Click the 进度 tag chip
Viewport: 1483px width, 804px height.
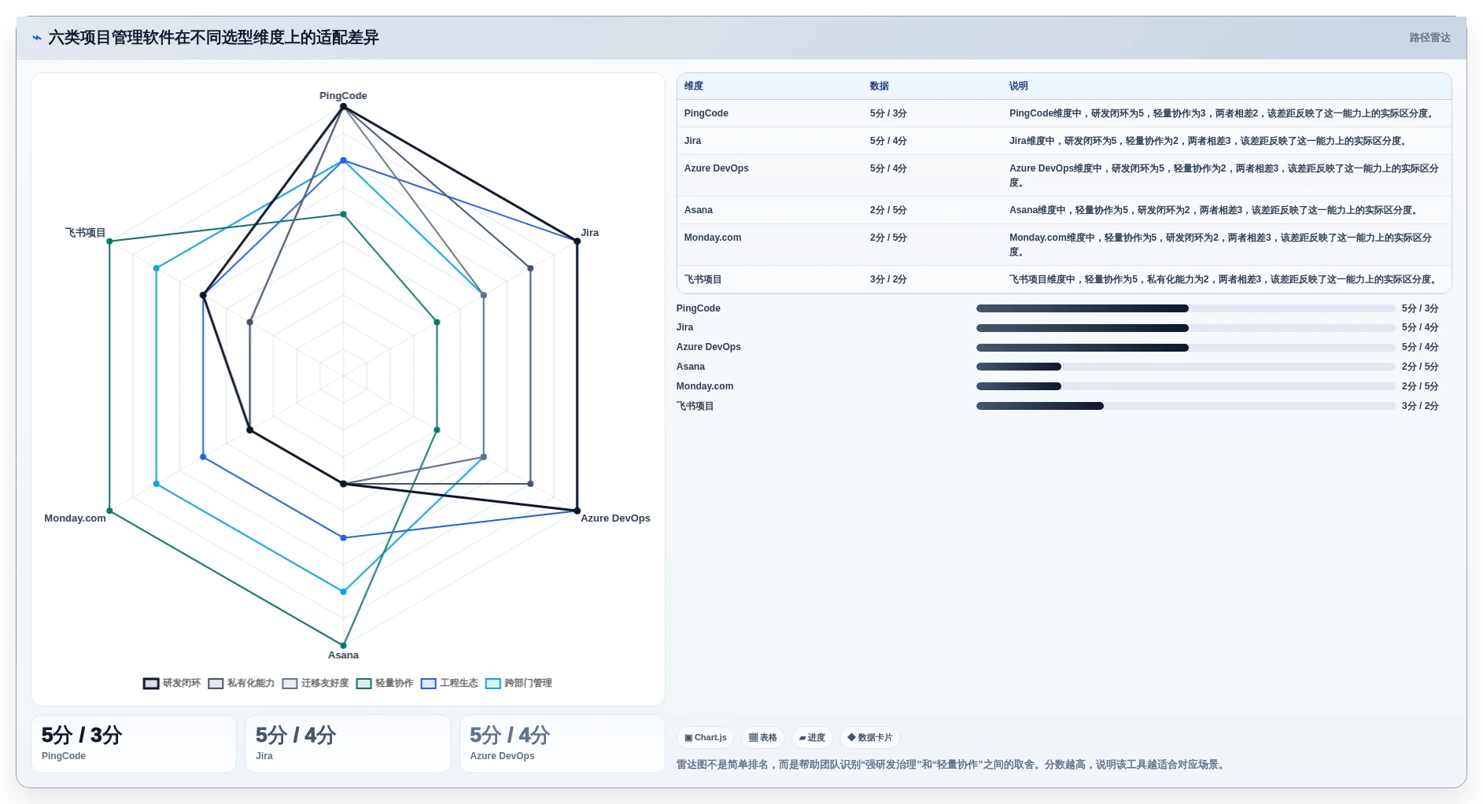tap(812, 738)
